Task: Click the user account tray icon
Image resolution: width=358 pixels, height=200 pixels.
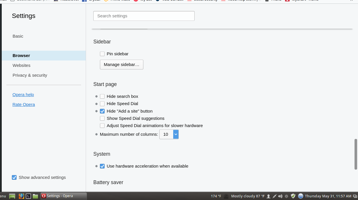Action: coord(268,196)
